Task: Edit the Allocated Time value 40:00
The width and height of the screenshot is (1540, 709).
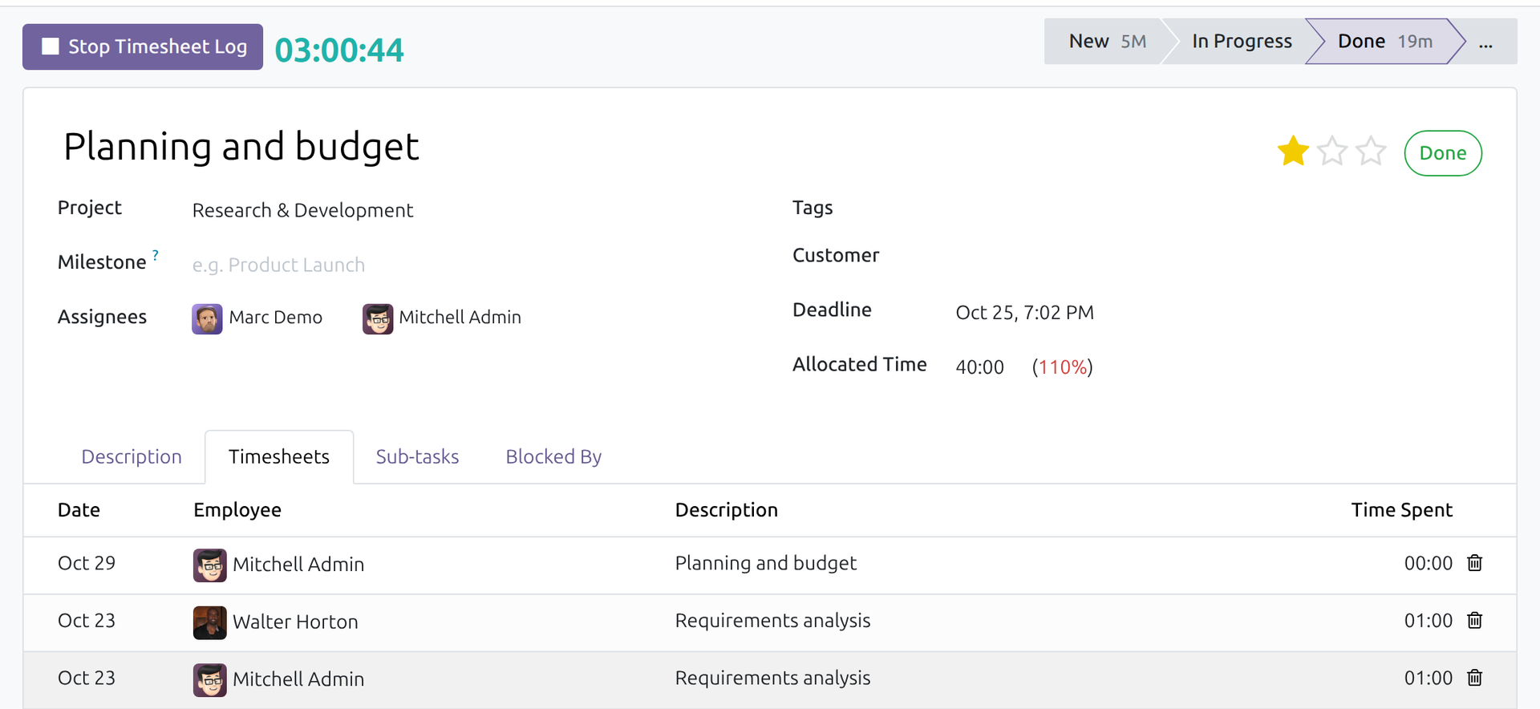Action: [x=979, y=367]
